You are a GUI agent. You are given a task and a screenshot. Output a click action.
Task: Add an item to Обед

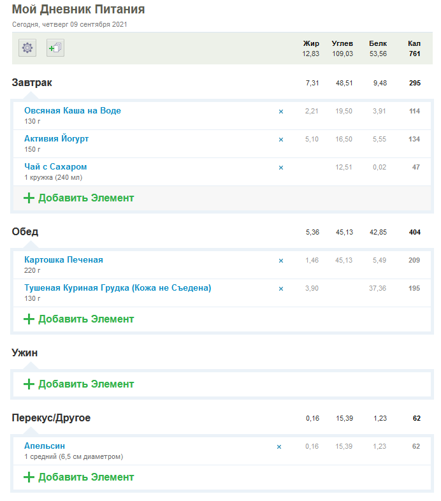79,319
